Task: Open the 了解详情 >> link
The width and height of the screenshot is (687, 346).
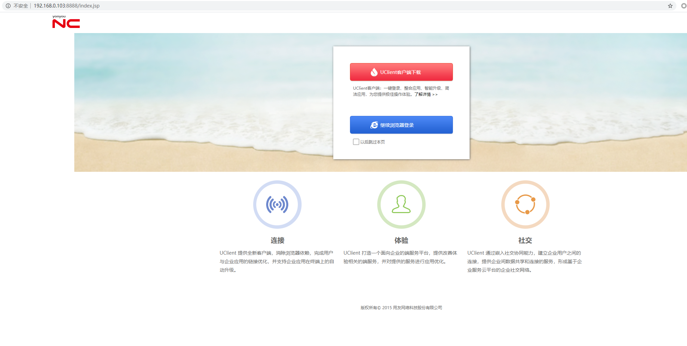Action: (426, 94)
